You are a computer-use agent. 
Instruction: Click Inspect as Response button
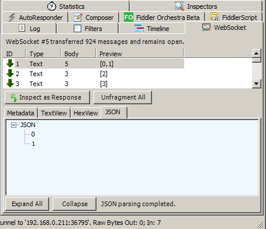[x=47, y=97]
